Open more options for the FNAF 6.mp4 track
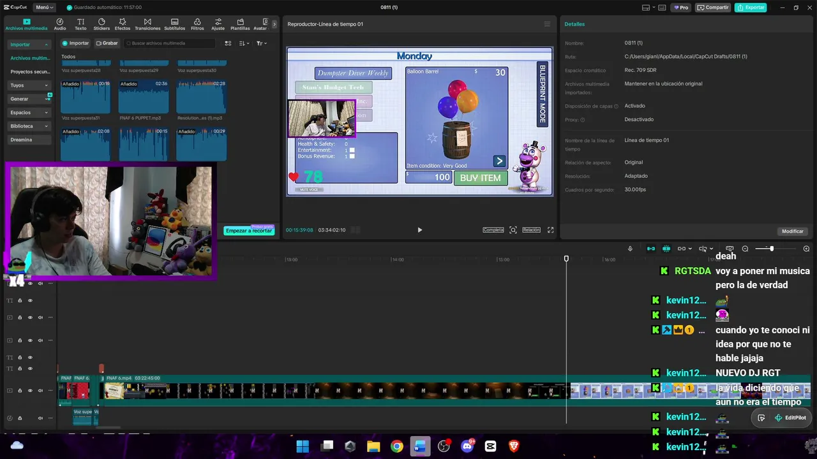This screenshot has width=817, height=459. (x=50, y=391)
